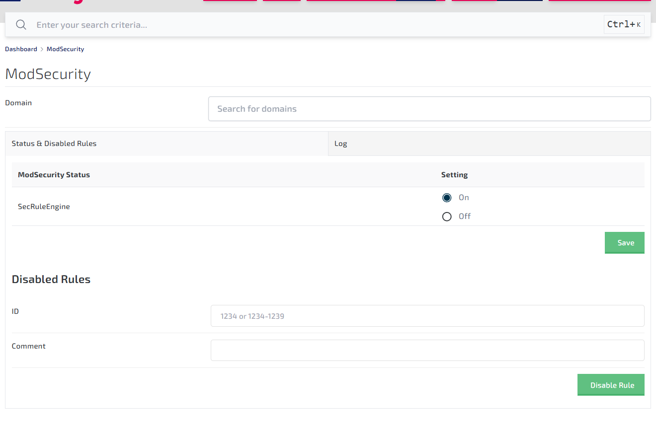Click the Comment input field
Screen dimensions: 656x430
(x=427, y=350)
